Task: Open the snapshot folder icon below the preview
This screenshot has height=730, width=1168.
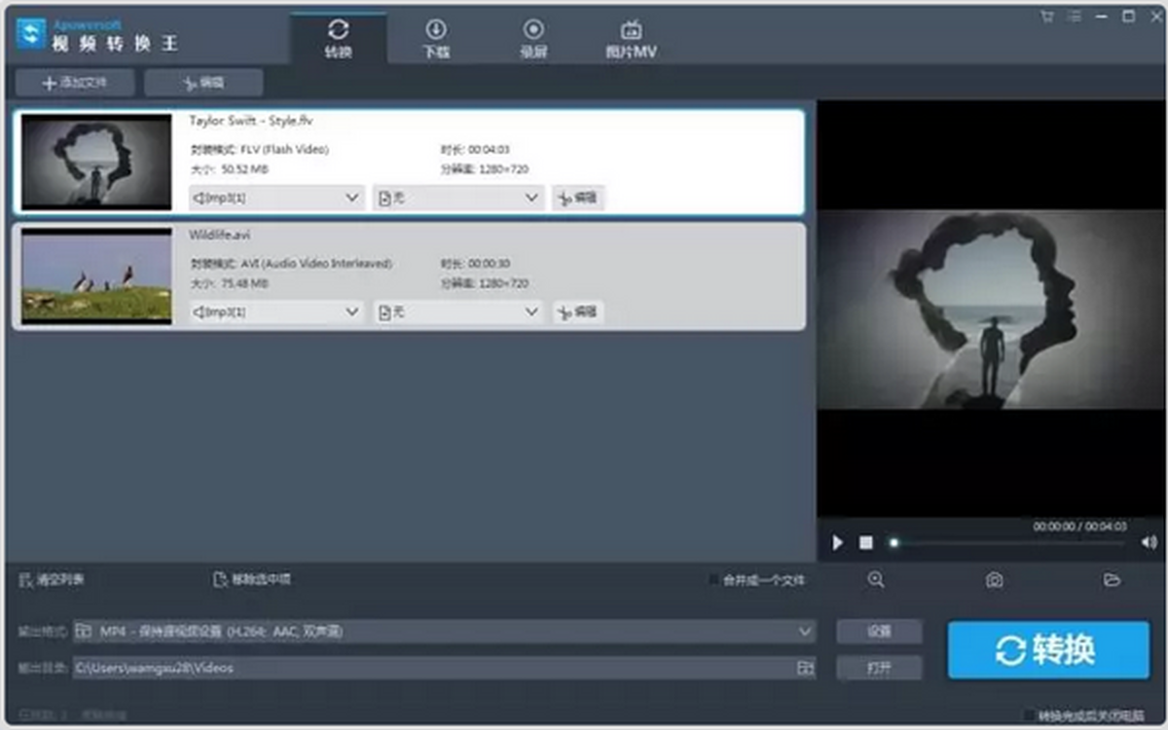Action: [x=1112, y=580]
